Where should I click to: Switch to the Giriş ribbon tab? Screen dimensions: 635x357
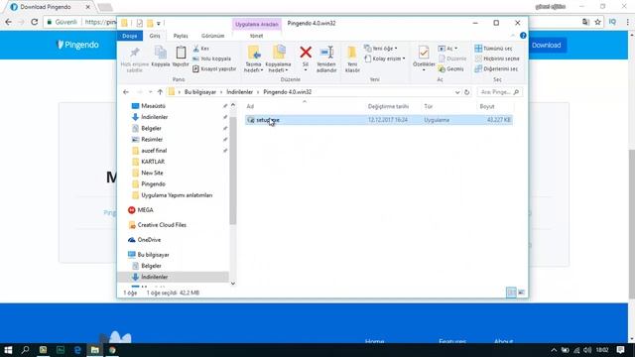tap(155, 36)
